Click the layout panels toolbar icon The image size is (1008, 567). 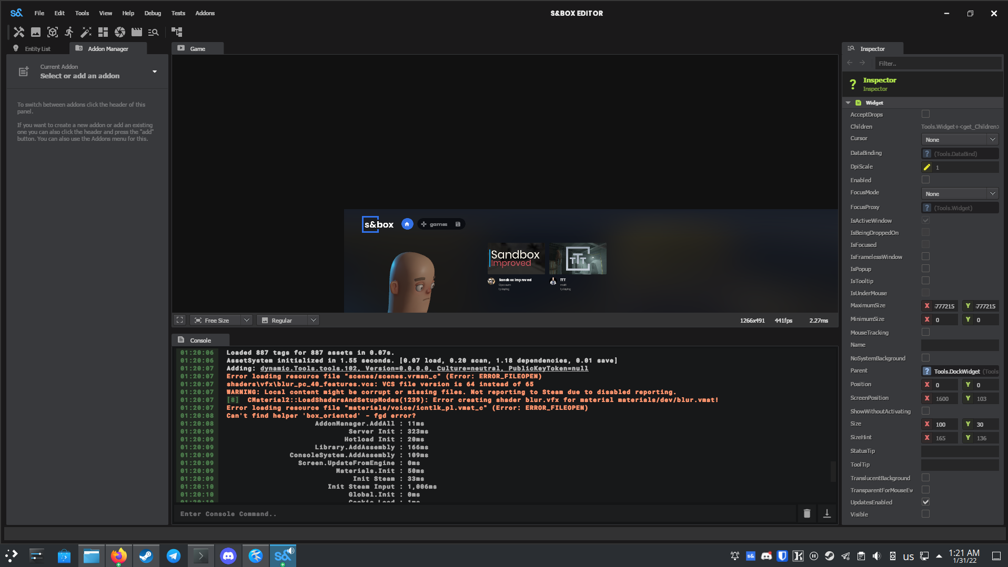pos(103,32)
